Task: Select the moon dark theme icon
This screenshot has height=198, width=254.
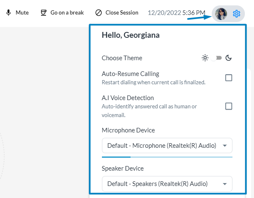Action: tap(228, 58)
